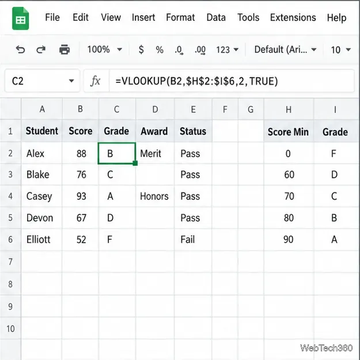
Task: Click the Print icon
Action: pyautogui.click(x=65, y=50)
